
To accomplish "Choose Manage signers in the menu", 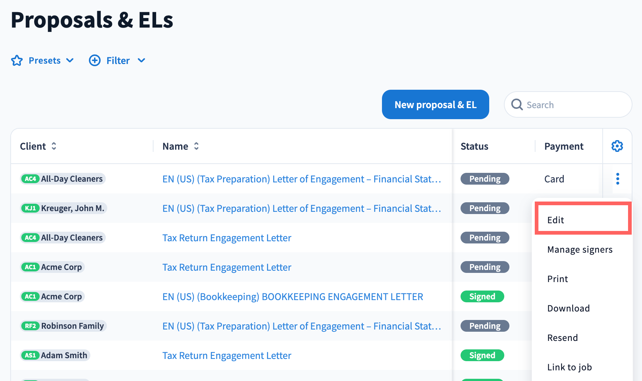I will (x=580, y=250).
